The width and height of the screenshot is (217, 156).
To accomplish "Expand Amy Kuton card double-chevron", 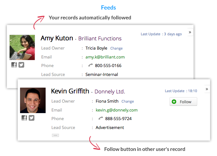I will [x=190, y=32].
